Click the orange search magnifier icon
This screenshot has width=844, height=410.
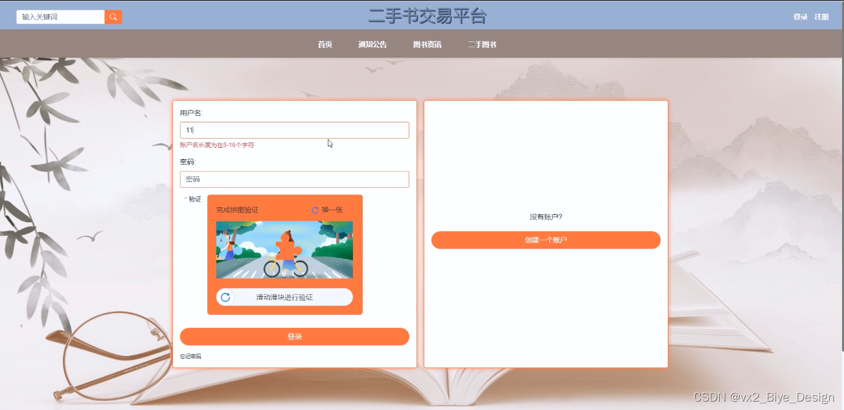[x=113, y=17]
